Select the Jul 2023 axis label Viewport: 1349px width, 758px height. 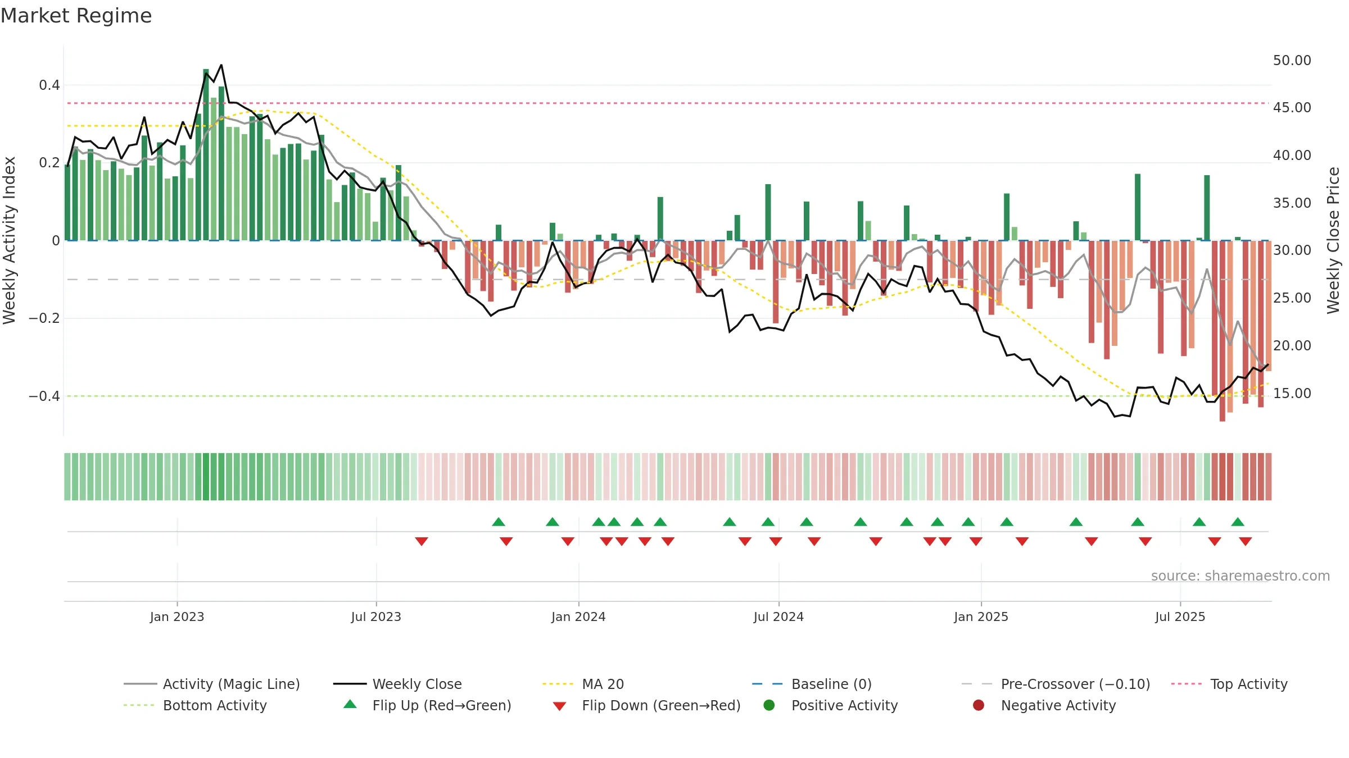pos(376,617)
